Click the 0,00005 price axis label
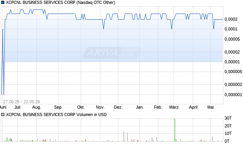The width and height of the screenshot is (243, 145). point(232,39)
